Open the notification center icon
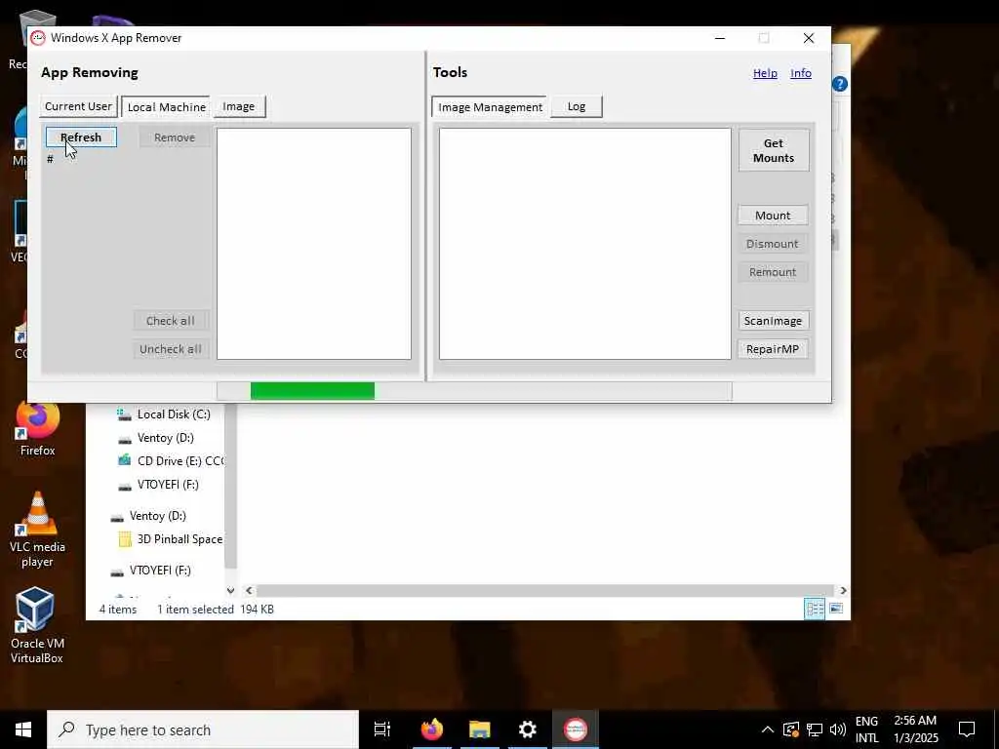The image size is (999, 749). 967,729
